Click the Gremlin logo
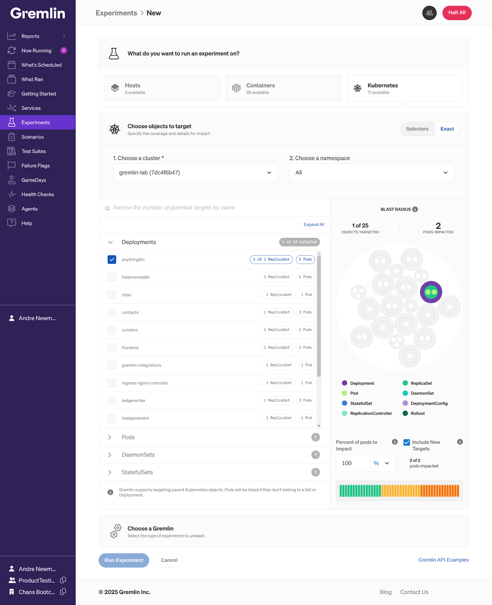The image size is (492, 605). tap(37, 13)
